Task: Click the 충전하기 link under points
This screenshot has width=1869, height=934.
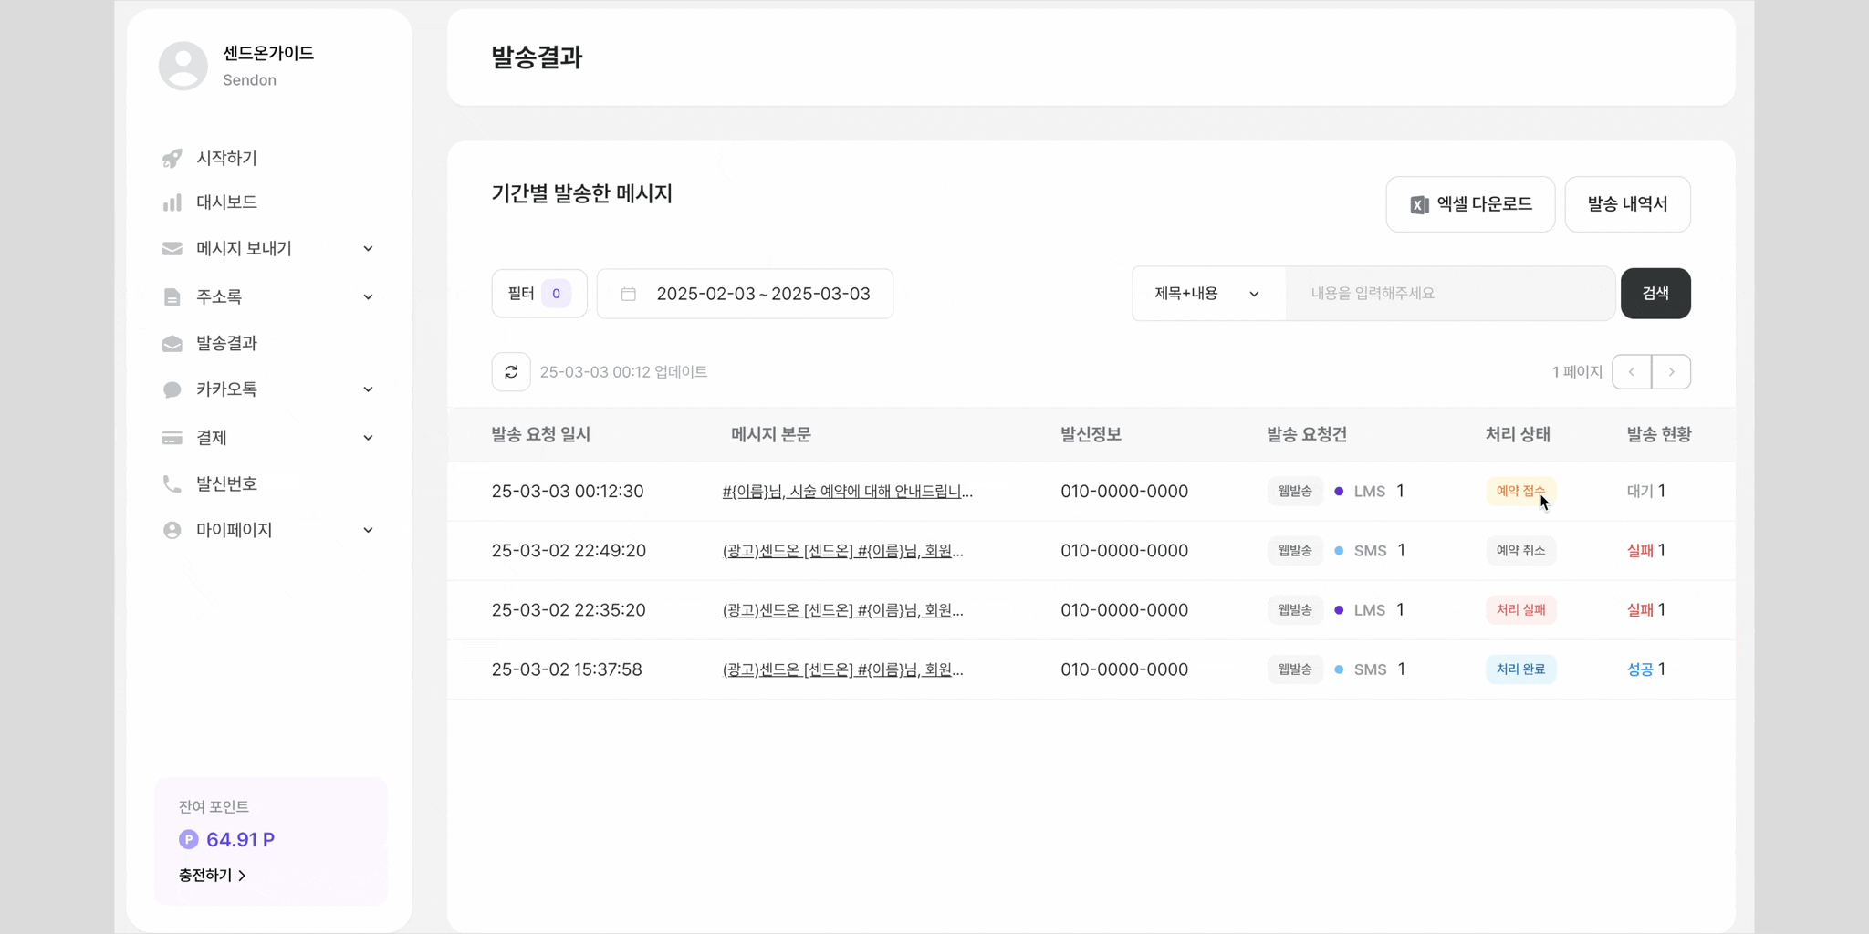Action: 212,876
